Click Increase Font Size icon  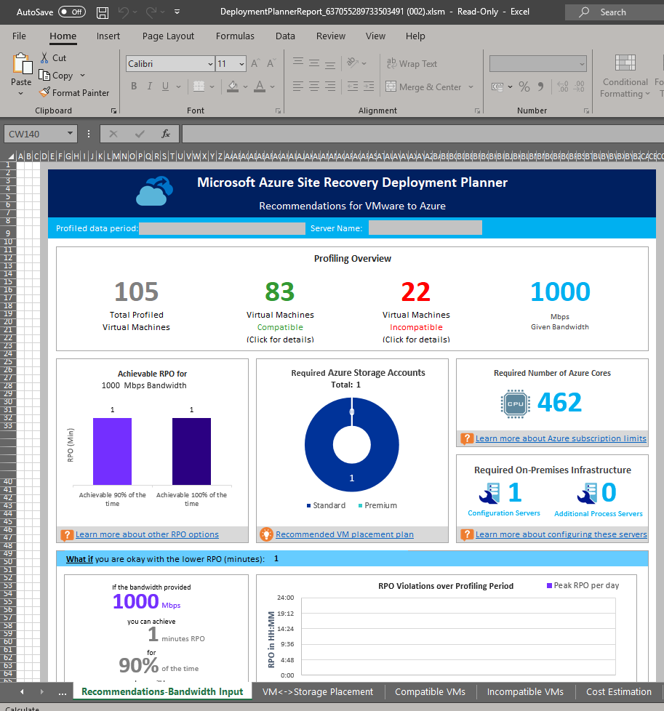pyautogui.click(x=255, y=64)
